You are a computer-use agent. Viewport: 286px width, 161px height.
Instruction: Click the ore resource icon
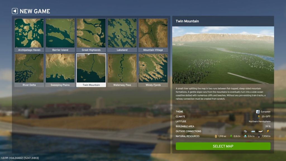click(x=245, y=136)
